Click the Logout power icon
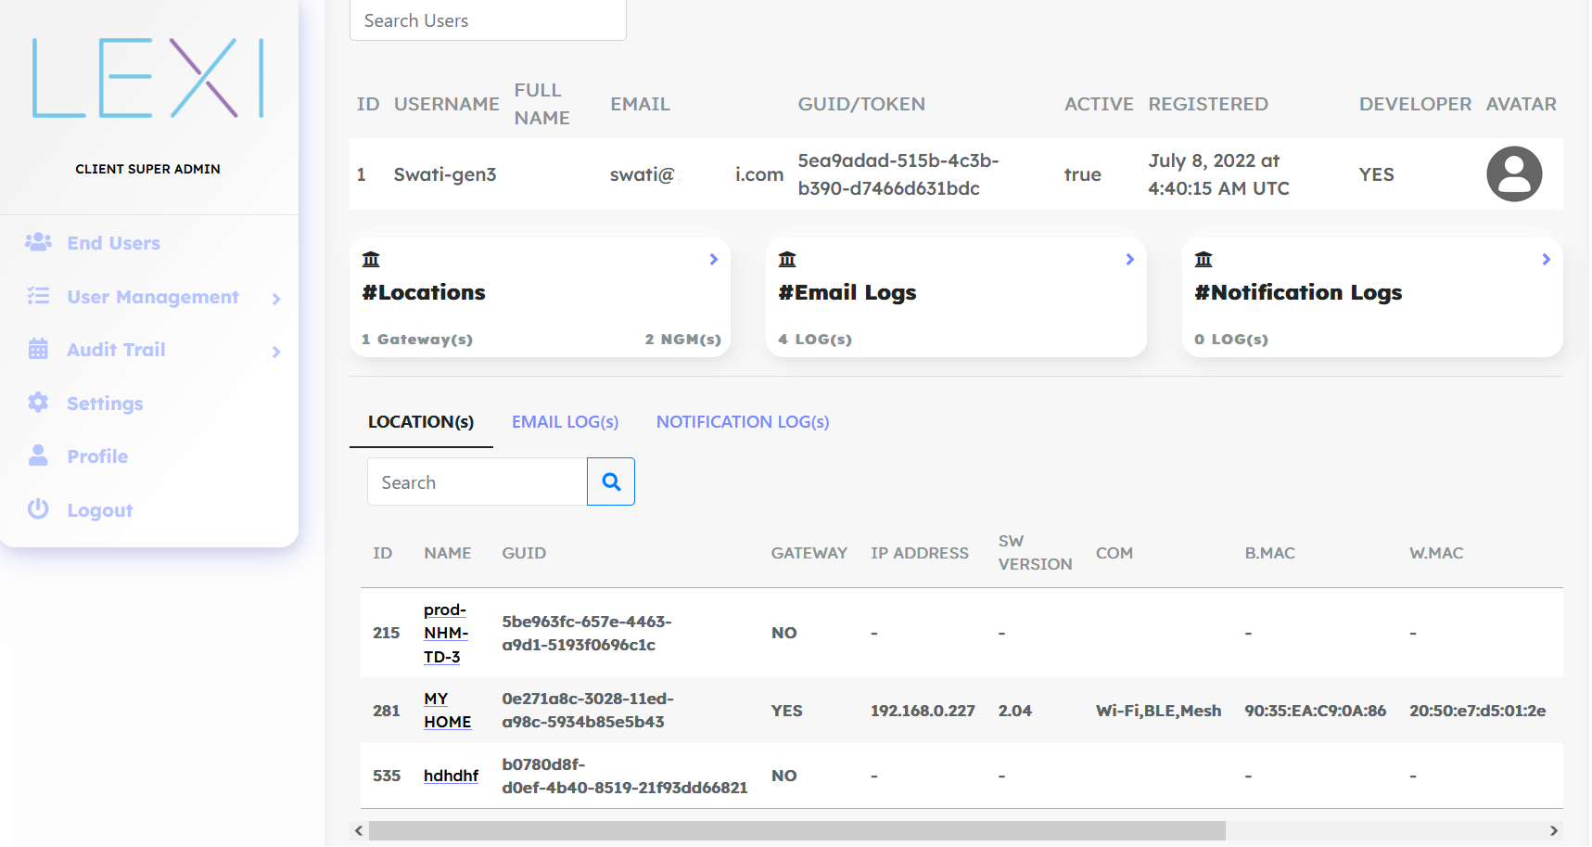 [x=38, y=509]
